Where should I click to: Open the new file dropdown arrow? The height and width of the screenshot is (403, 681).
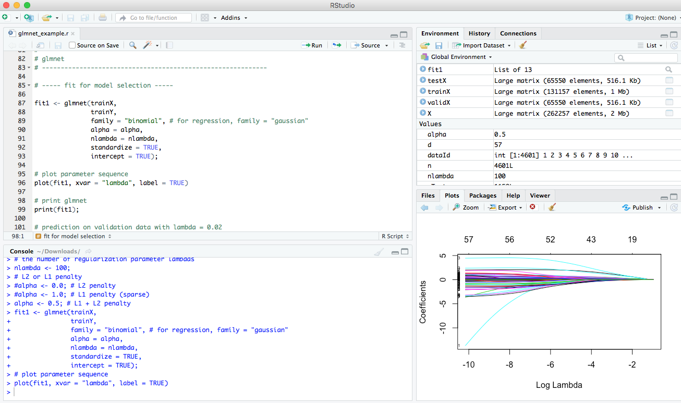coord(17,18)
